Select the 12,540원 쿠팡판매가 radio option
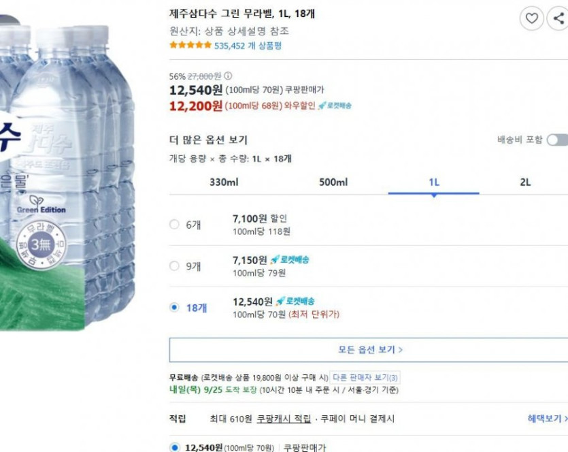The height and width of the screenshot is (452, 568). pos(174,447)
